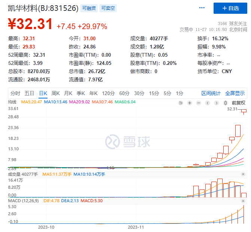The height and width of the screenshot is (232, 251).
Task: Click the 换手 value 16.32%
Action: (220, 38)
